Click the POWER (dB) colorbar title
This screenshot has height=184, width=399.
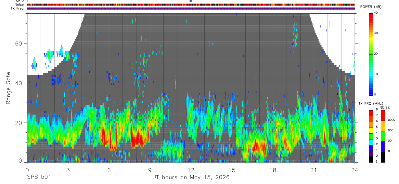point(371,7)
